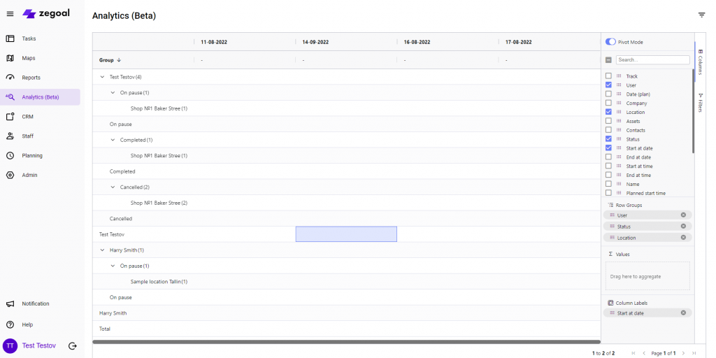The image size is (716, 358).
Task: Remove Start at date column label
Action: 683,313
